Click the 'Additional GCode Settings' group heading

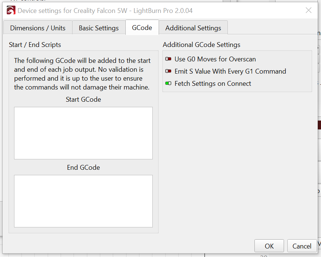click(202, 45)
